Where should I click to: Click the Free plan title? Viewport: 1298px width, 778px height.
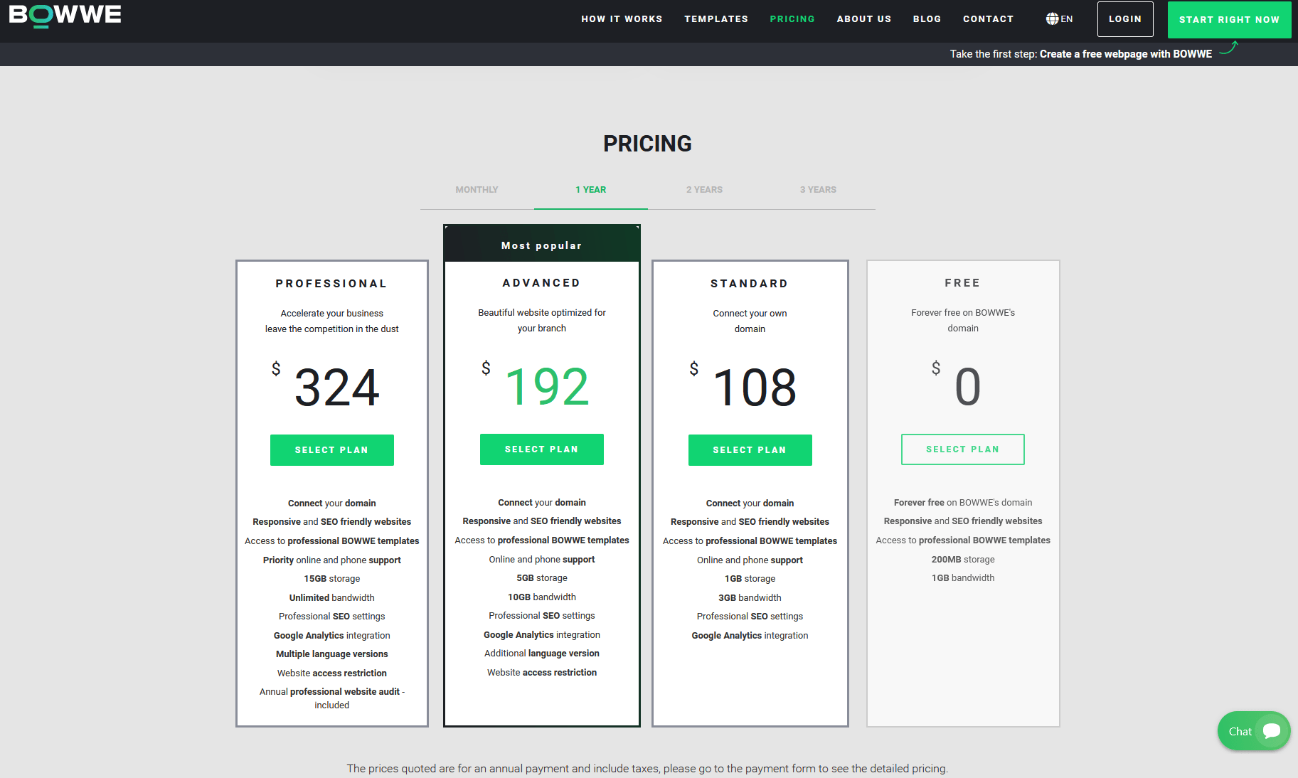[x=963, y=283]
